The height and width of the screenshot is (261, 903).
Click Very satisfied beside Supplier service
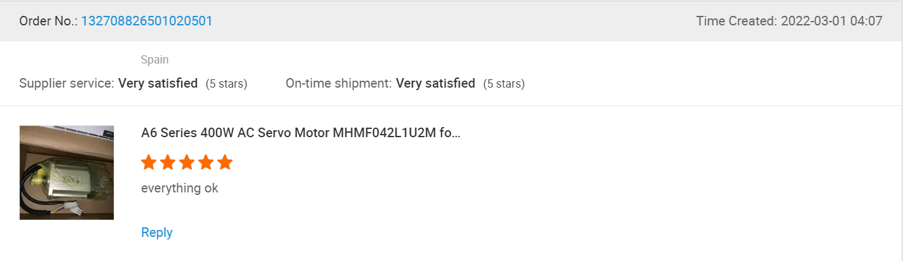[158, 83]
